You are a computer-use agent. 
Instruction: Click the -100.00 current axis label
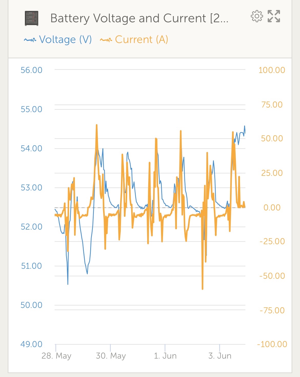pyautogui.click(x=272, y=344)
